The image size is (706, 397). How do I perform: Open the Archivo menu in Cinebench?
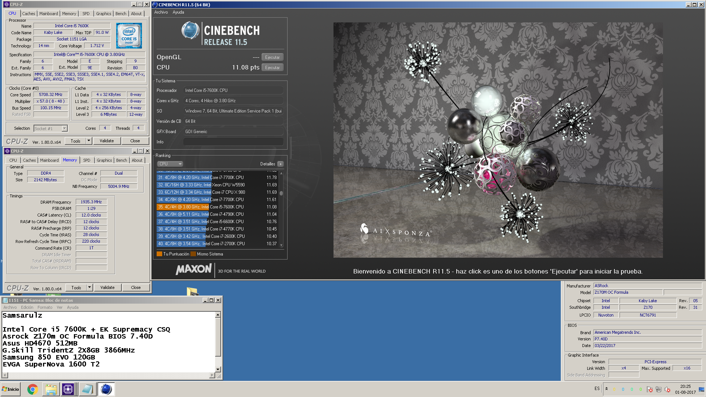pos(161,12)
